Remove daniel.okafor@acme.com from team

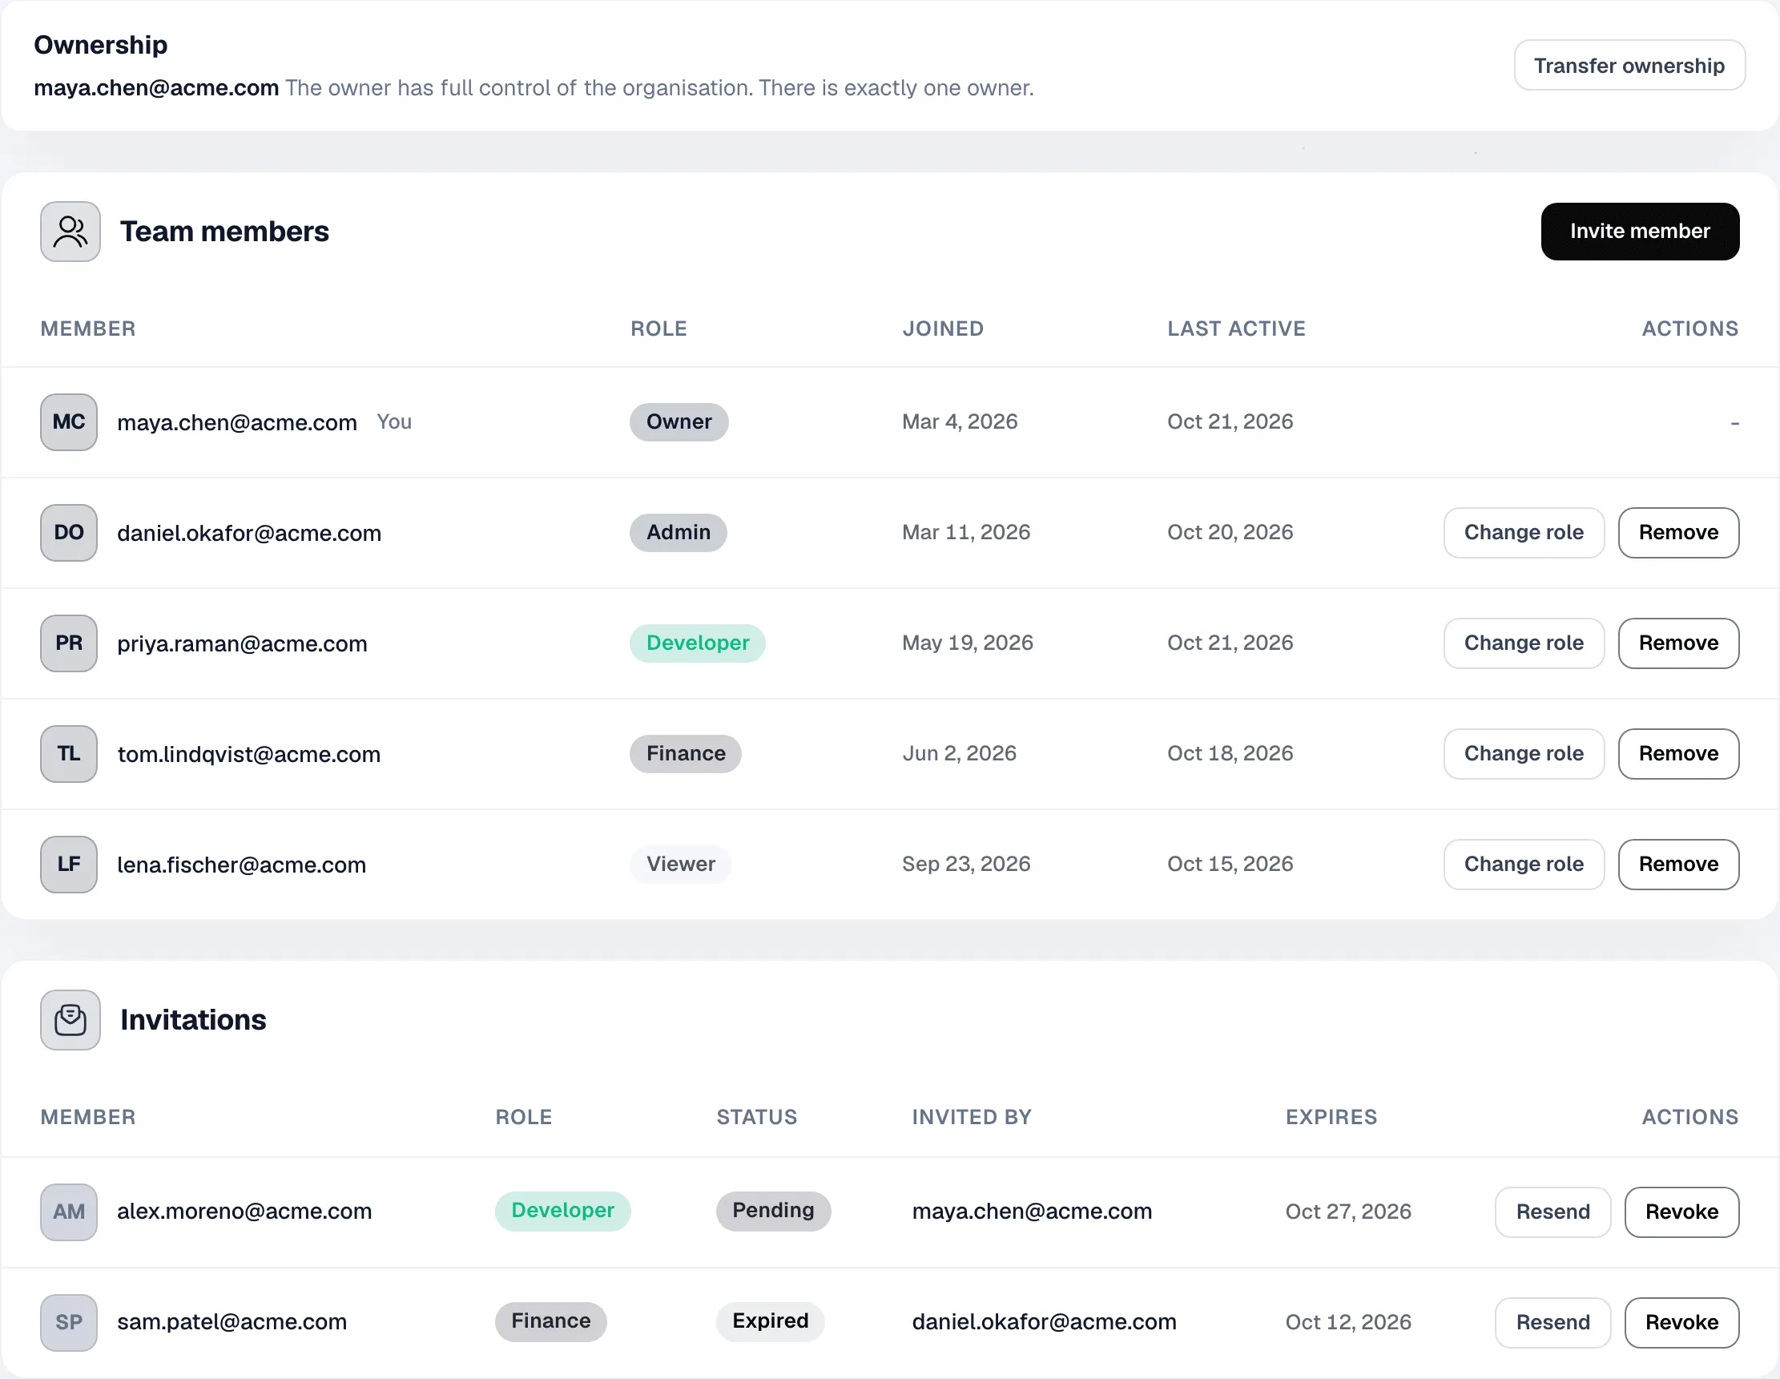click(1678, 533)
